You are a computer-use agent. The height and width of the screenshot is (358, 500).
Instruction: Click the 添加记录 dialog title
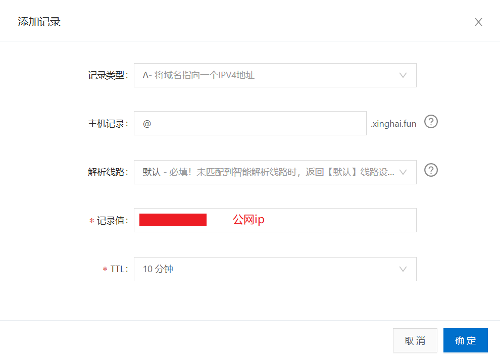pyautogui.click(x=39, y=22)
